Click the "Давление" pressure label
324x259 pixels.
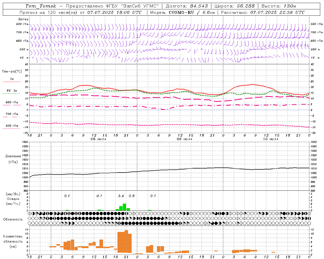(x=13, y=156)
